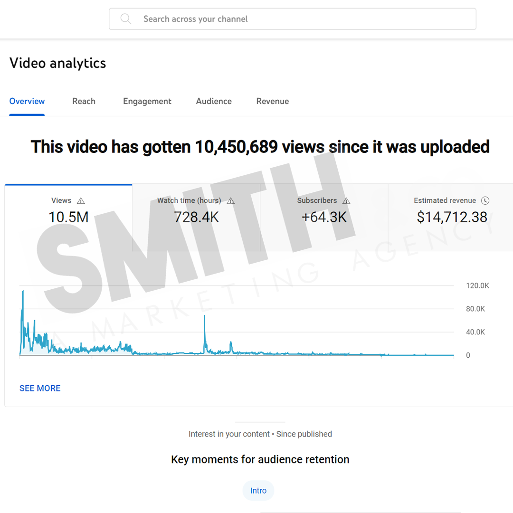Open the Engagement tab
This screenshot has height=513, width=513.
[147, 102]
